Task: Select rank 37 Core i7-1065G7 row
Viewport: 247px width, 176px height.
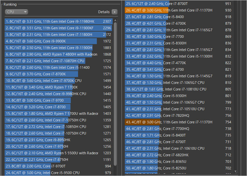Action: (x=179, y=83)
